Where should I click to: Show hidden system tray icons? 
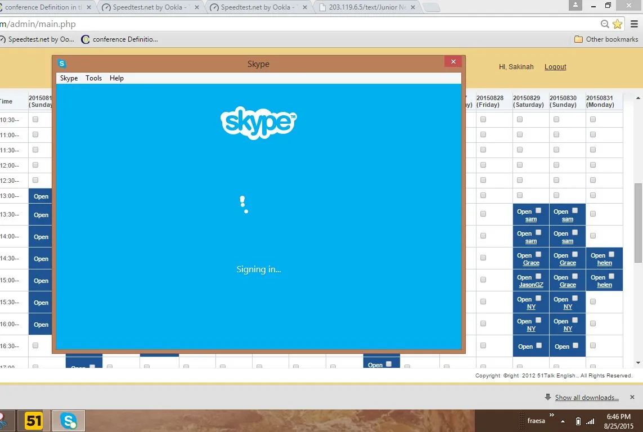tap(563, 421)
